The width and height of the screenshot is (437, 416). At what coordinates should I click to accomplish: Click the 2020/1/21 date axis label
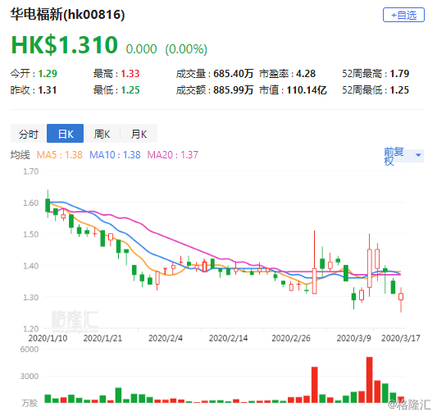tap(102, 338)
